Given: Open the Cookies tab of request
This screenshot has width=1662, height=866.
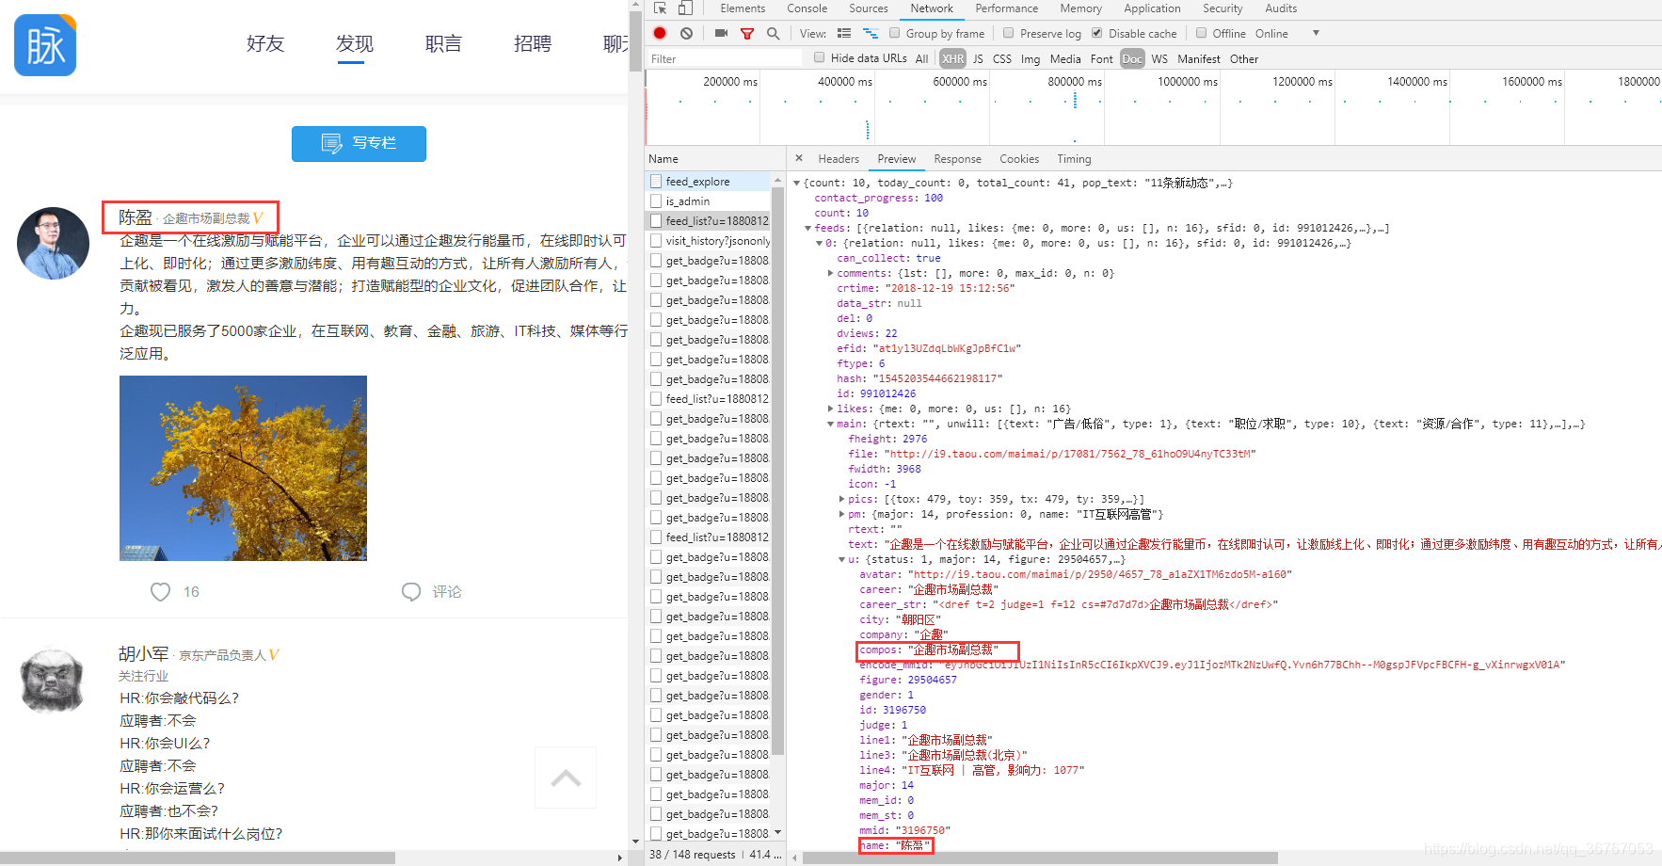Looking at the screenshot, I should click(x=1019, y=159).
